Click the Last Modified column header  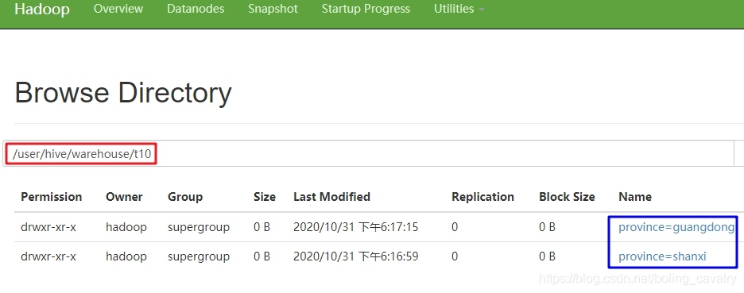(x=331, y=197)
